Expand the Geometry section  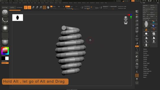coord(145,51)
